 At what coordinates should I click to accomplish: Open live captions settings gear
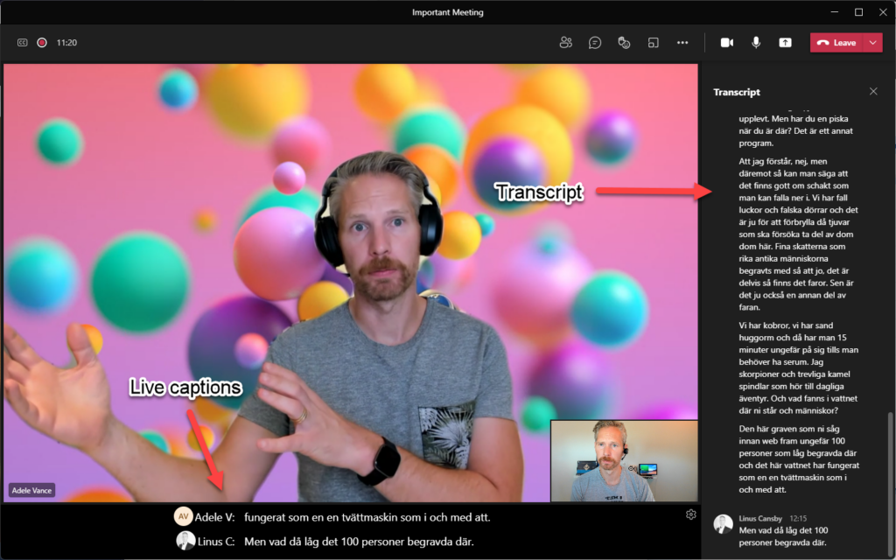(x=691, y=514)
